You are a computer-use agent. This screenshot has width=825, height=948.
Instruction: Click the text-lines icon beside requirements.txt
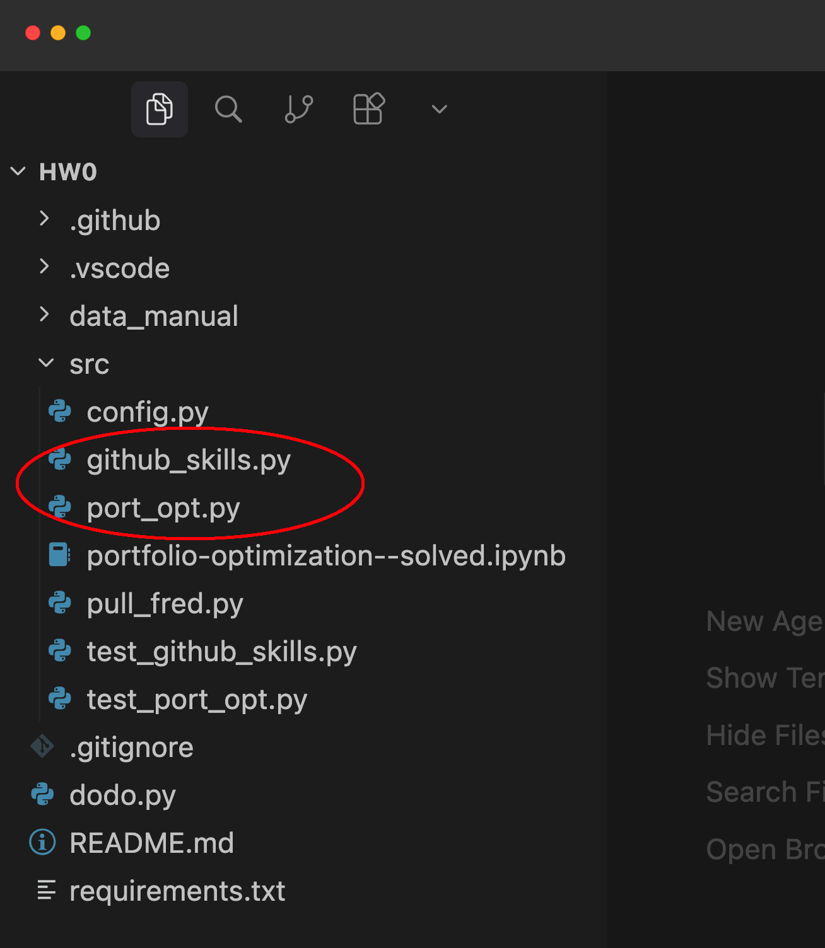[x=46, y=890]
